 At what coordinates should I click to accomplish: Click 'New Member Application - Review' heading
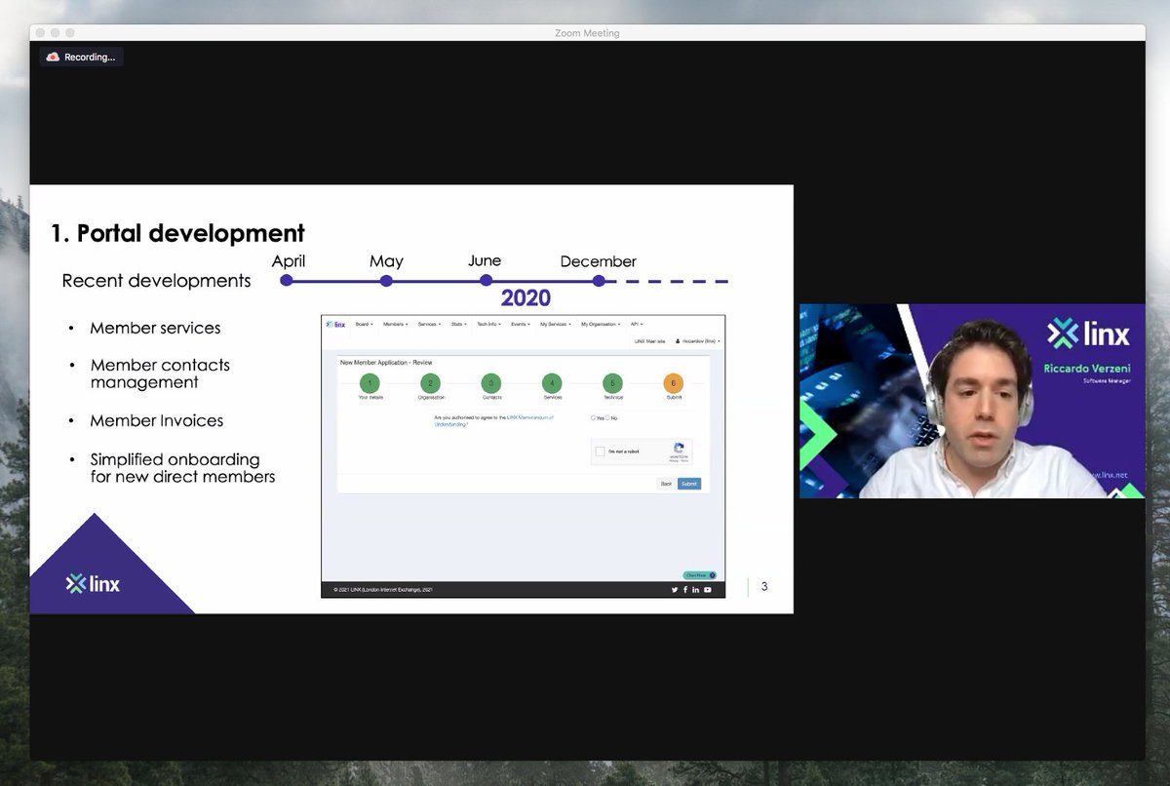click(x=386, y=362)
